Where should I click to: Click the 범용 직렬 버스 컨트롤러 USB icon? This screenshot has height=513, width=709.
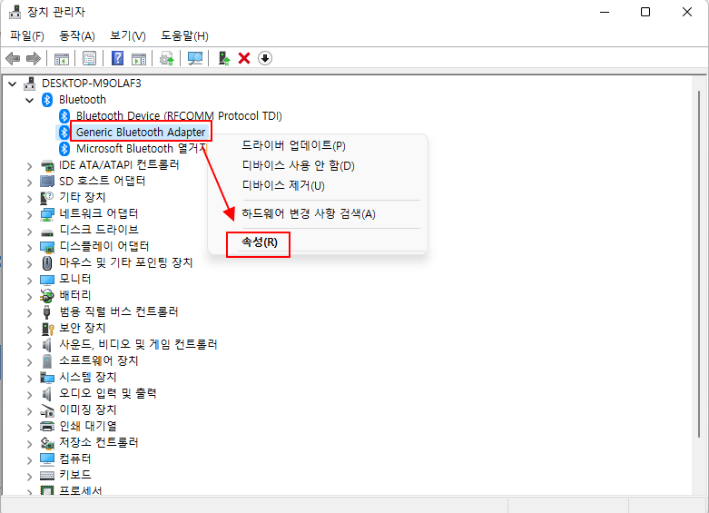coord(46,312)
